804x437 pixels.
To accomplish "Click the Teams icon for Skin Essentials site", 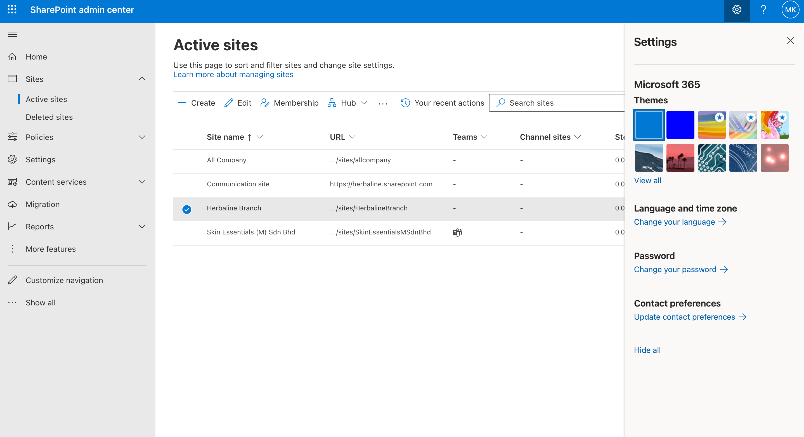I will click(x=457, y=232).
